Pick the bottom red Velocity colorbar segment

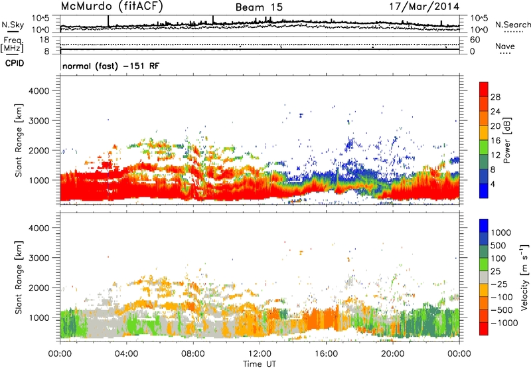click(484, 329)
